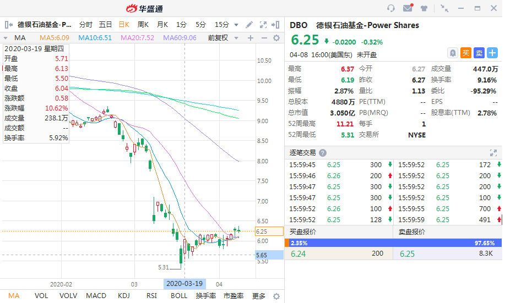This screenshot has width=505, height=303.
Task: Click the 2020-03-19 date marker
Action: pos(184,284)
